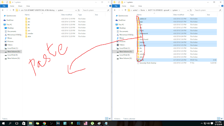The width and height of the screenshot is (224, 126).
Task: Open View tab in right window
Action: [x=140, y=6]
